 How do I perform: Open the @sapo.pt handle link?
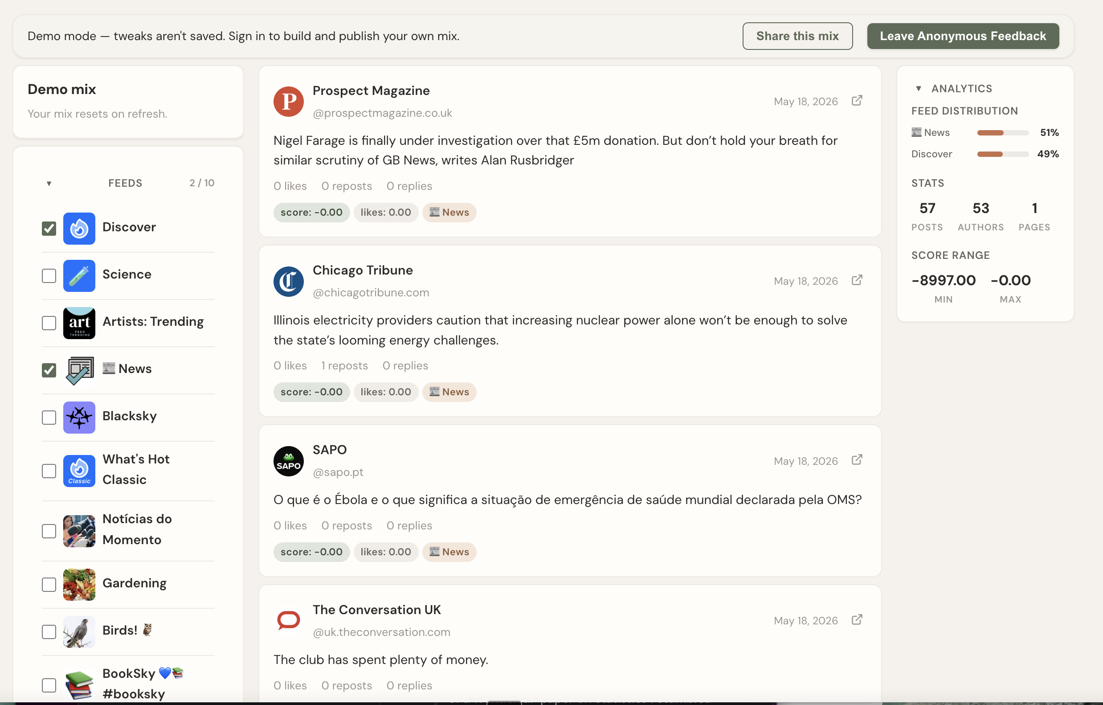coord(338,472)
